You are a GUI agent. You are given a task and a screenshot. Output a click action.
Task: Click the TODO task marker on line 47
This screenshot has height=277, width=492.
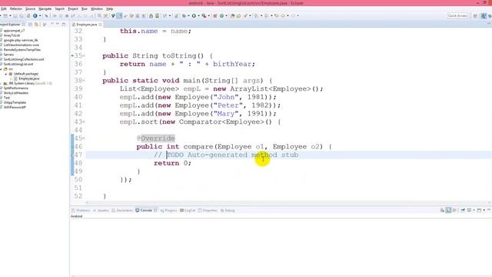pyautogui.click(x=71, y=155)
